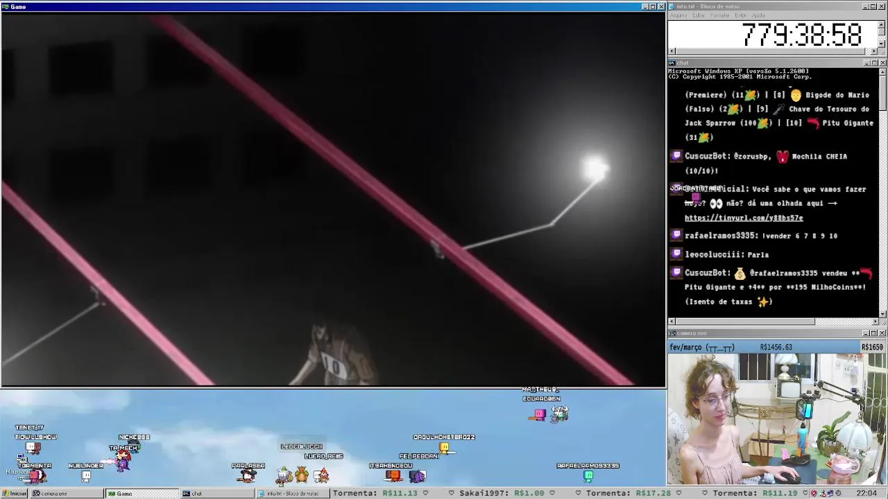
Task: Open the Editar menu in Bloco de notas
Action: (x=699, y=15)
